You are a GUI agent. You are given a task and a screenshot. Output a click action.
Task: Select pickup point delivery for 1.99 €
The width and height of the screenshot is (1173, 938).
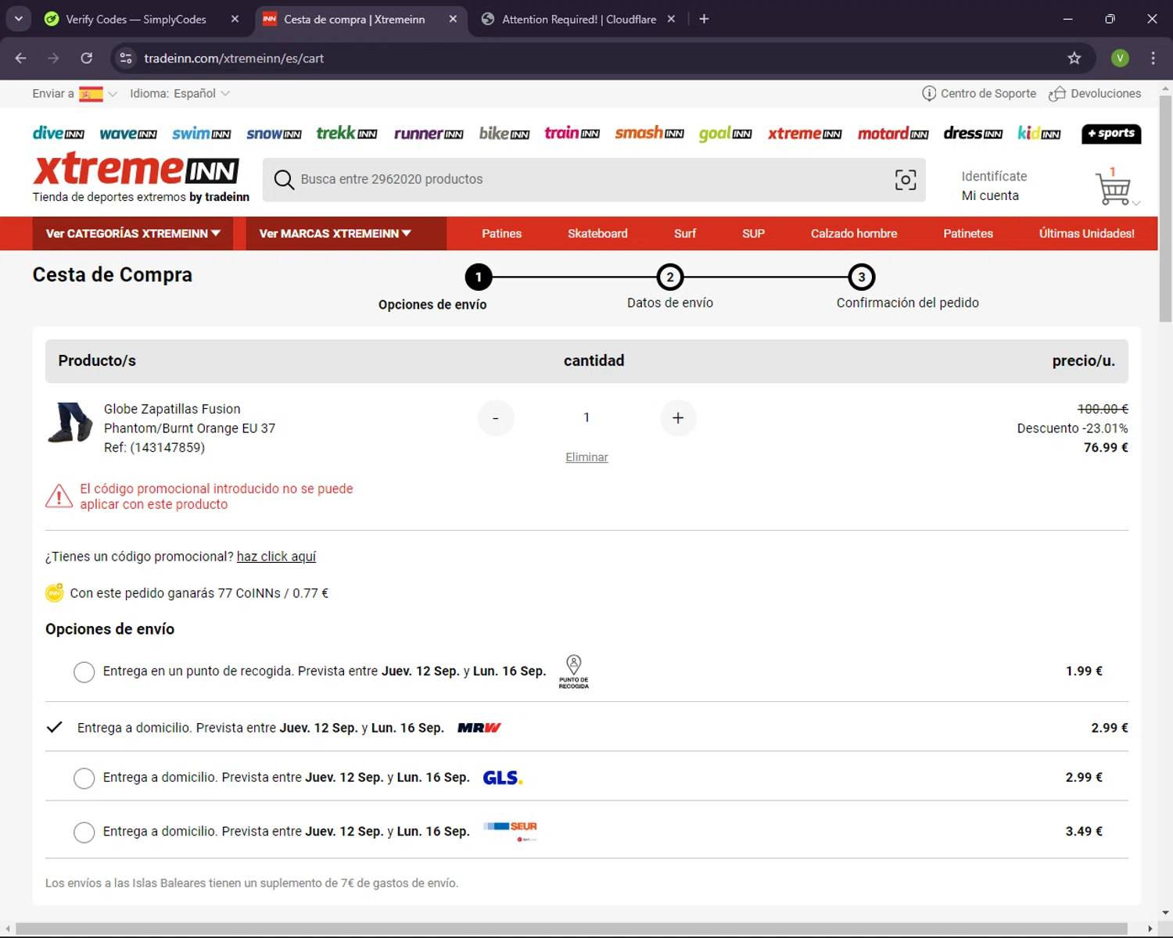(84, 672)
